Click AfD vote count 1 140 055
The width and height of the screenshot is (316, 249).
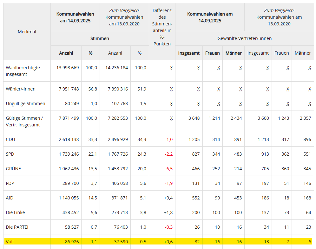(69, 198)
